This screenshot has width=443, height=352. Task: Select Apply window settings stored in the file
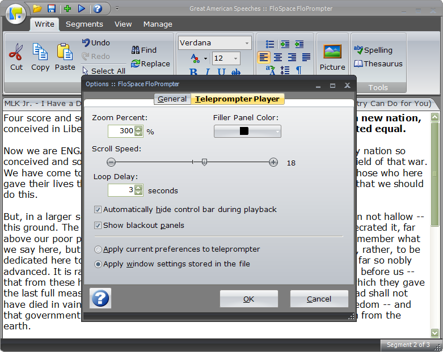[x=172, y=264]
